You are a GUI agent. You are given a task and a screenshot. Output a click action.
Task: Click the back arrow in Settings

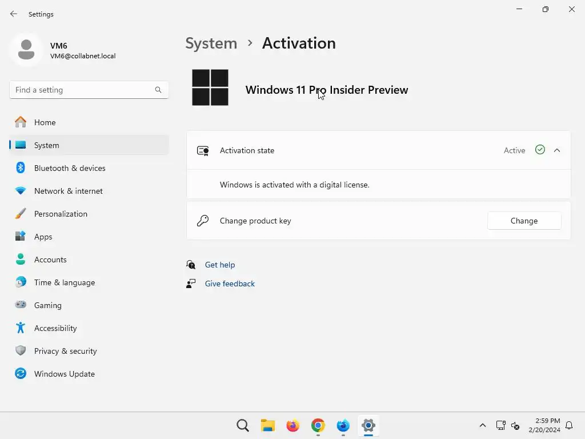point(14,14)
